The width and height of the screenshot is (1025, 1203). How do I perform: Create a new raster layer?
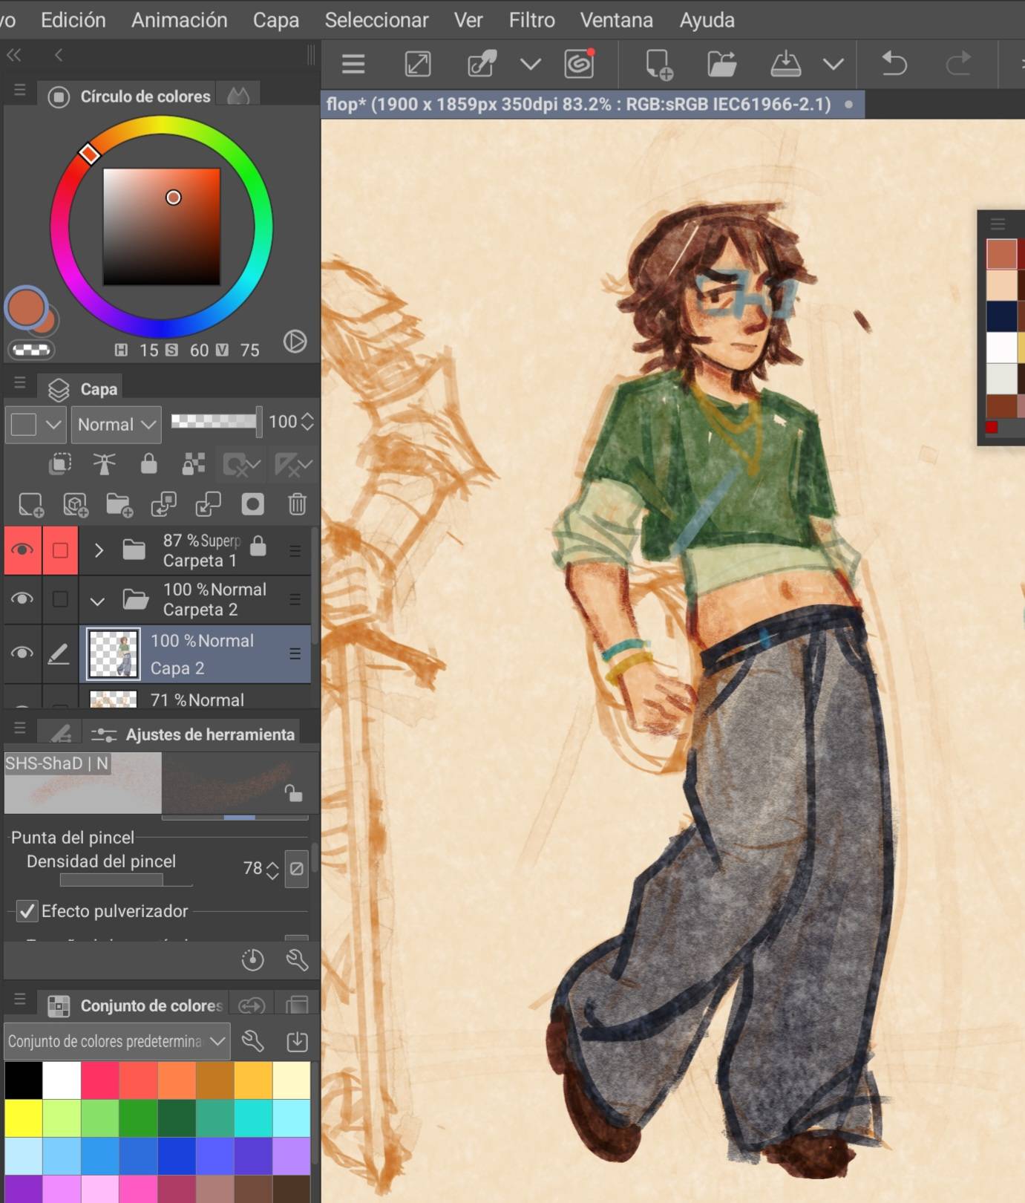30,505
